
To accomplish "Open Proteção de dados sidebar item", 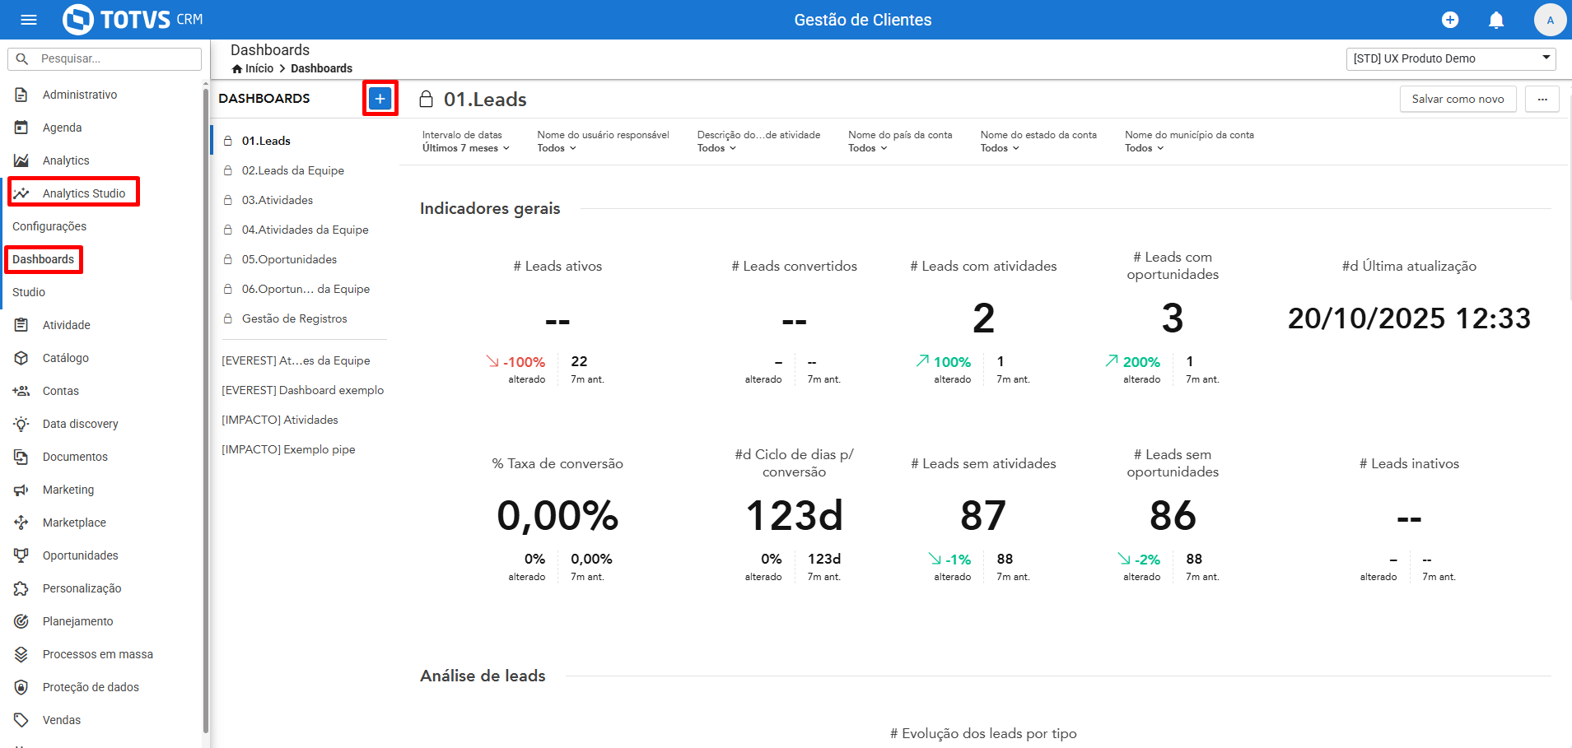I will tap(91, 687).
